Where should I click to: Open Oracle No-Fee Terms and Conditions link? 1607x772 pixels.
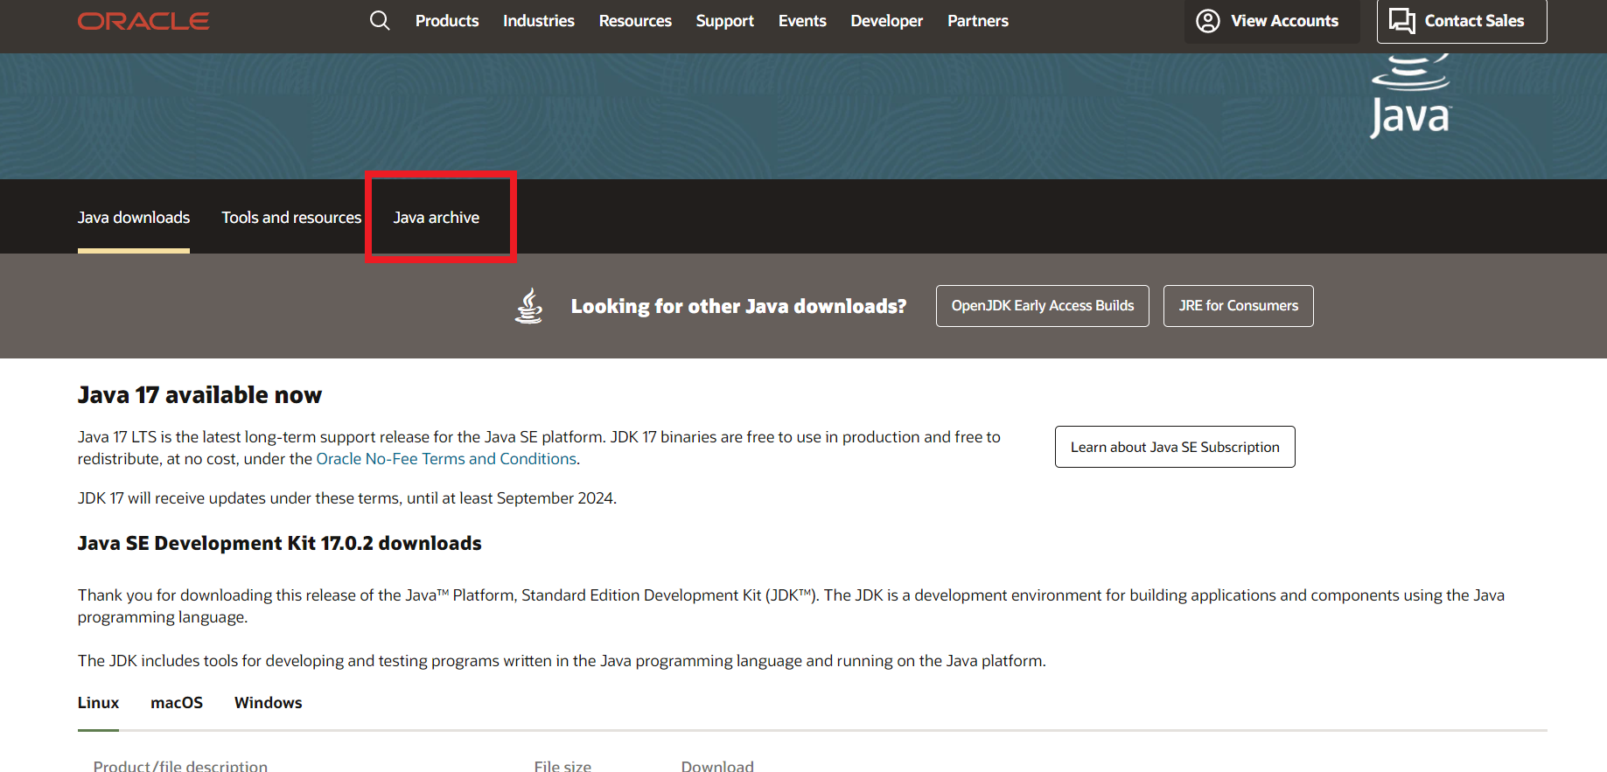click(x=446, y=459)
